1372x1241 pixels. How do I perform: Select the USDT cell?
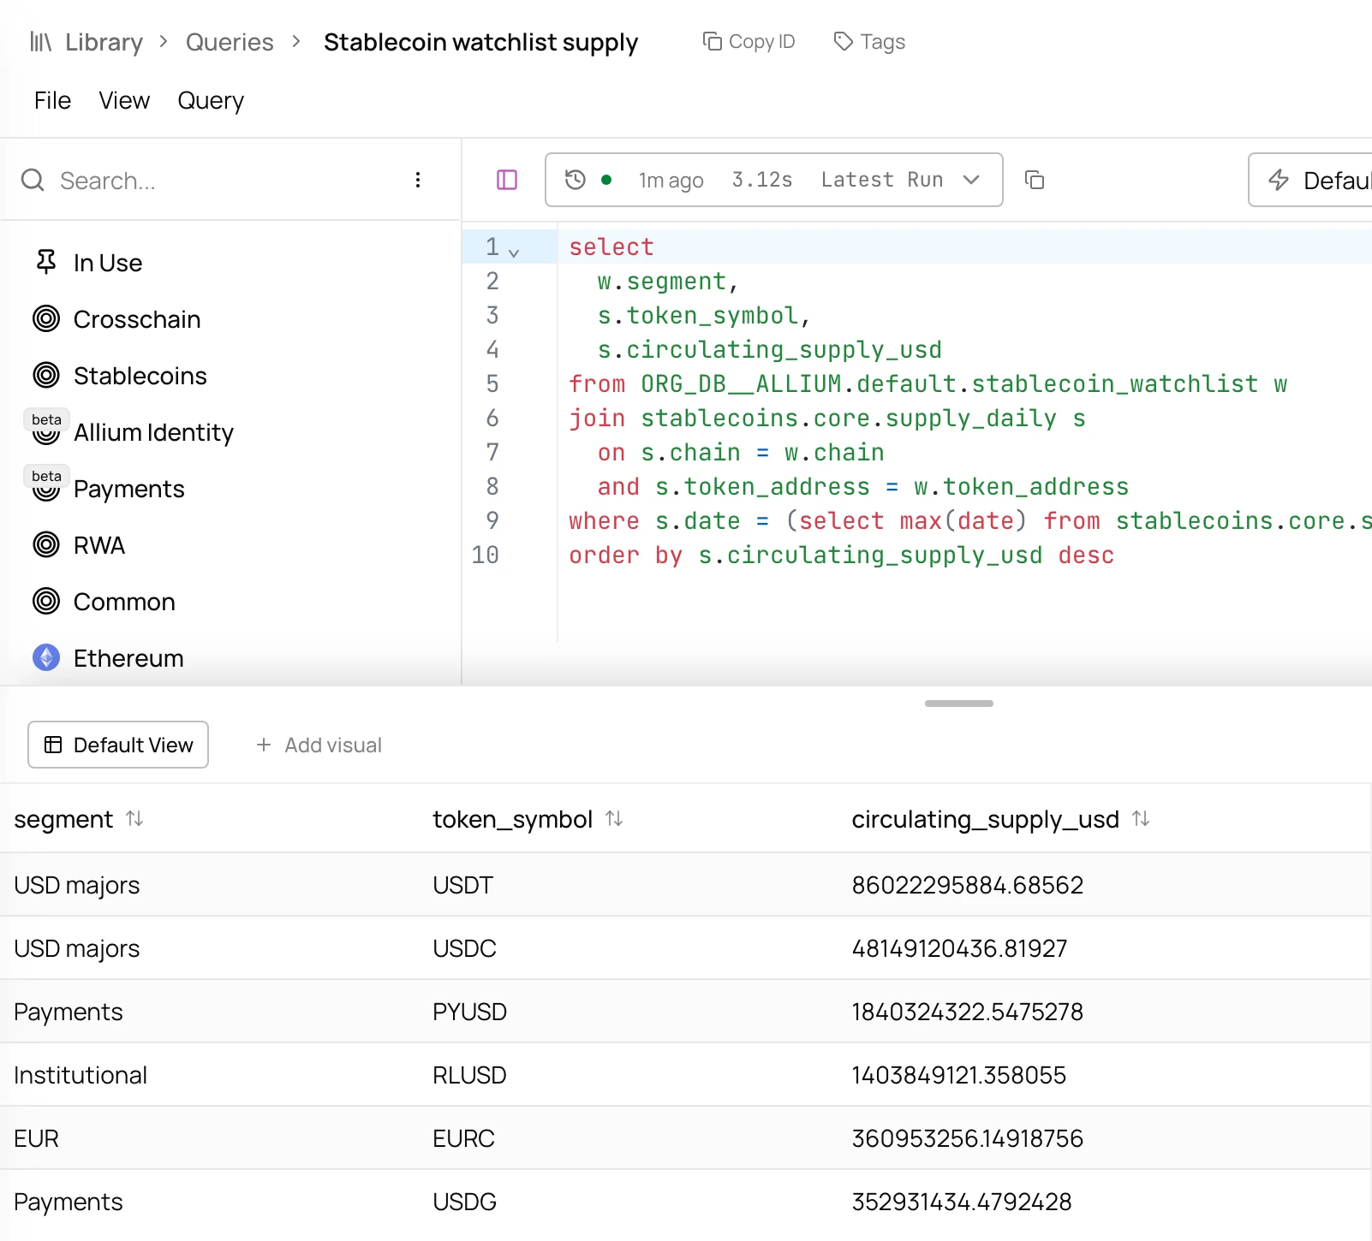coord(463,885)
